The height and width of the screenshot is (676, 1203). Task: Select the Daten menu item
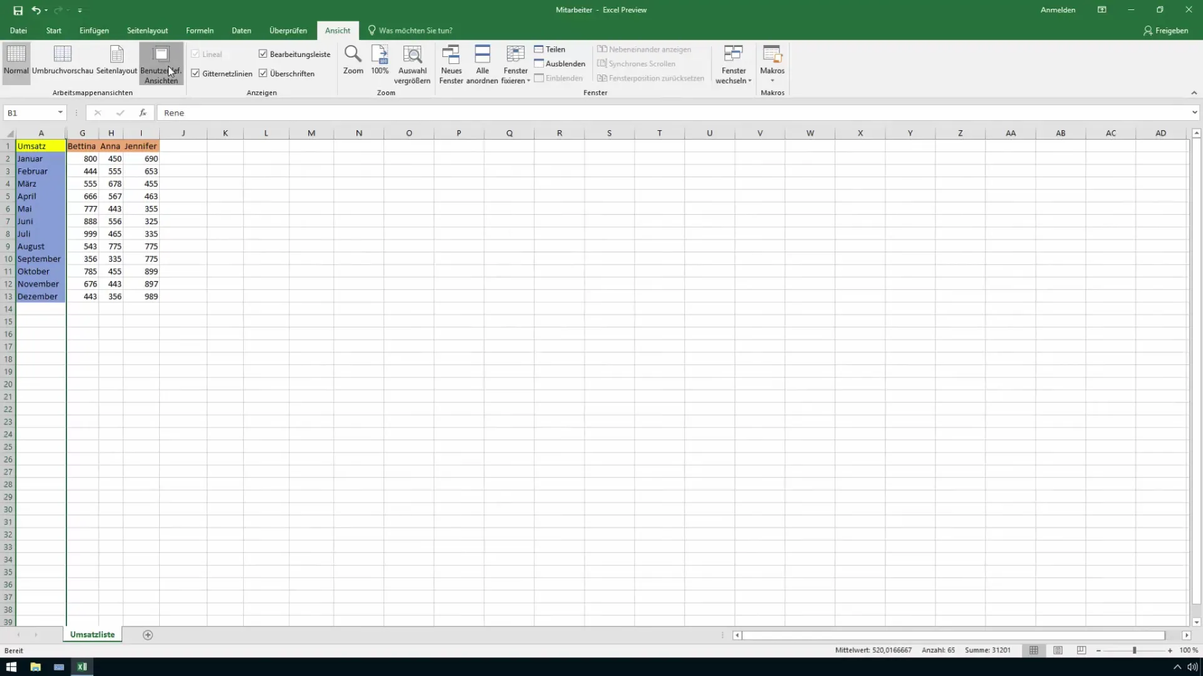click(x=241, y=31)
